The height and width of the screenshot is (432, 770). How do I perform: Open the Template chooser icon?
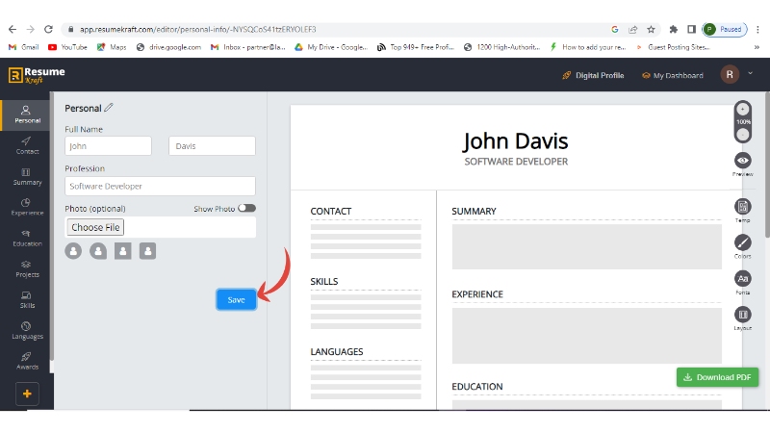742,207
